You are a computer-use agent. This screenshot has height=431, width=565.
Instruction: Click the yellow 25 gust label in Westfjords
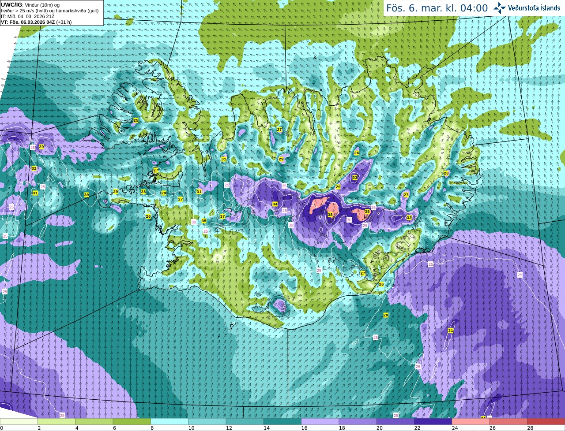pyautogui.click(x=136, y=120)
